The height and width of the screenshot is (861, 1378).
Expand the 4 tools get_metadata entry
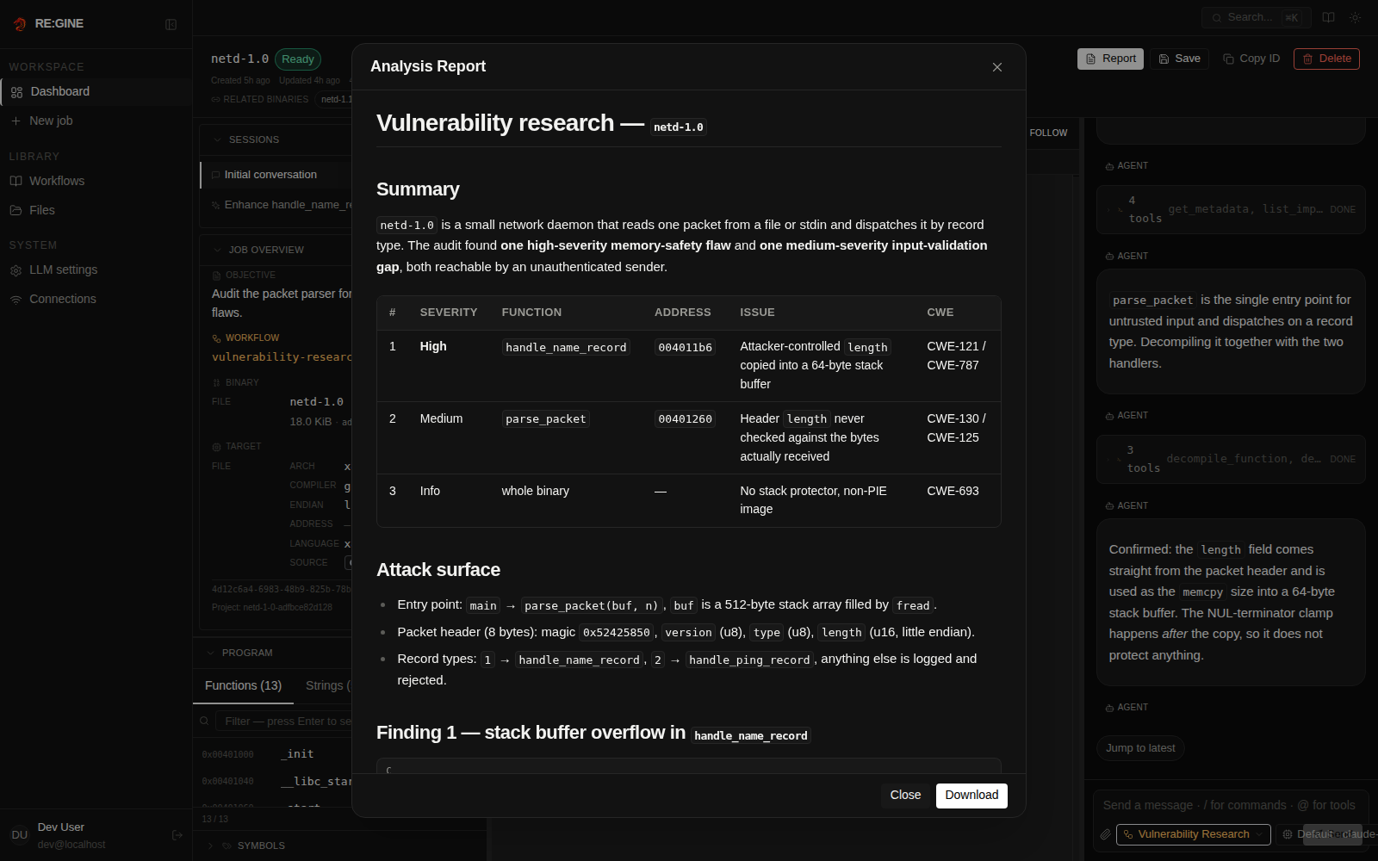1231,209
